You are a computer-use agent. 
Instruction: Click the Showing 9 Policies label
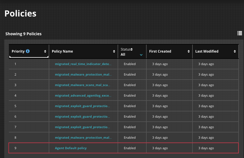click(x=24, y=34)
